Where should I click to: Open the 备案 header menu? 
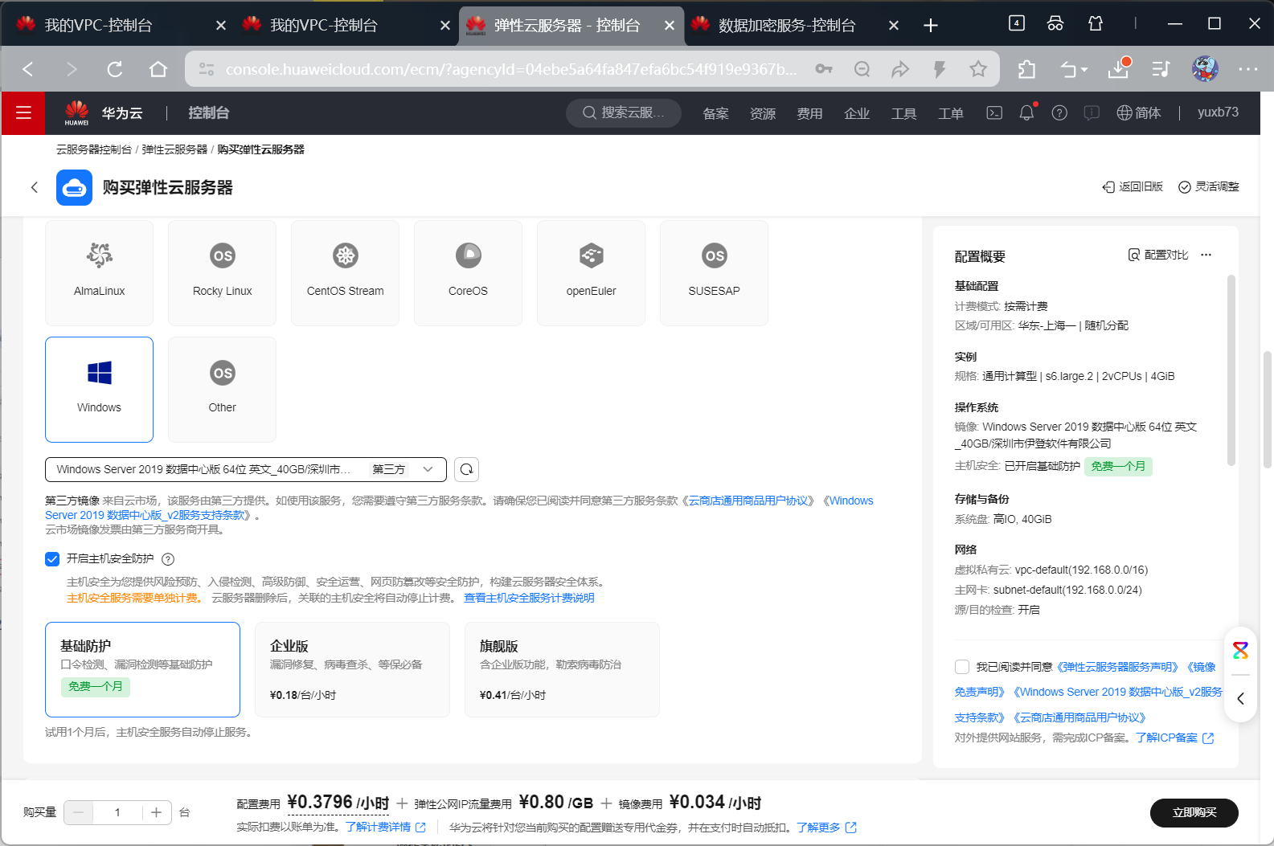click(715, 113)
